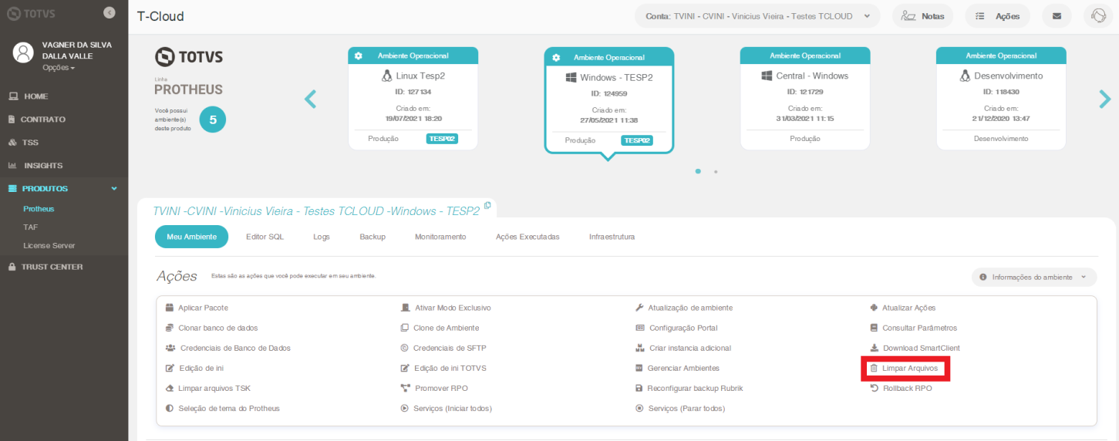Open the Logs tab
The image size is (1119, 441).
point(322,237)
